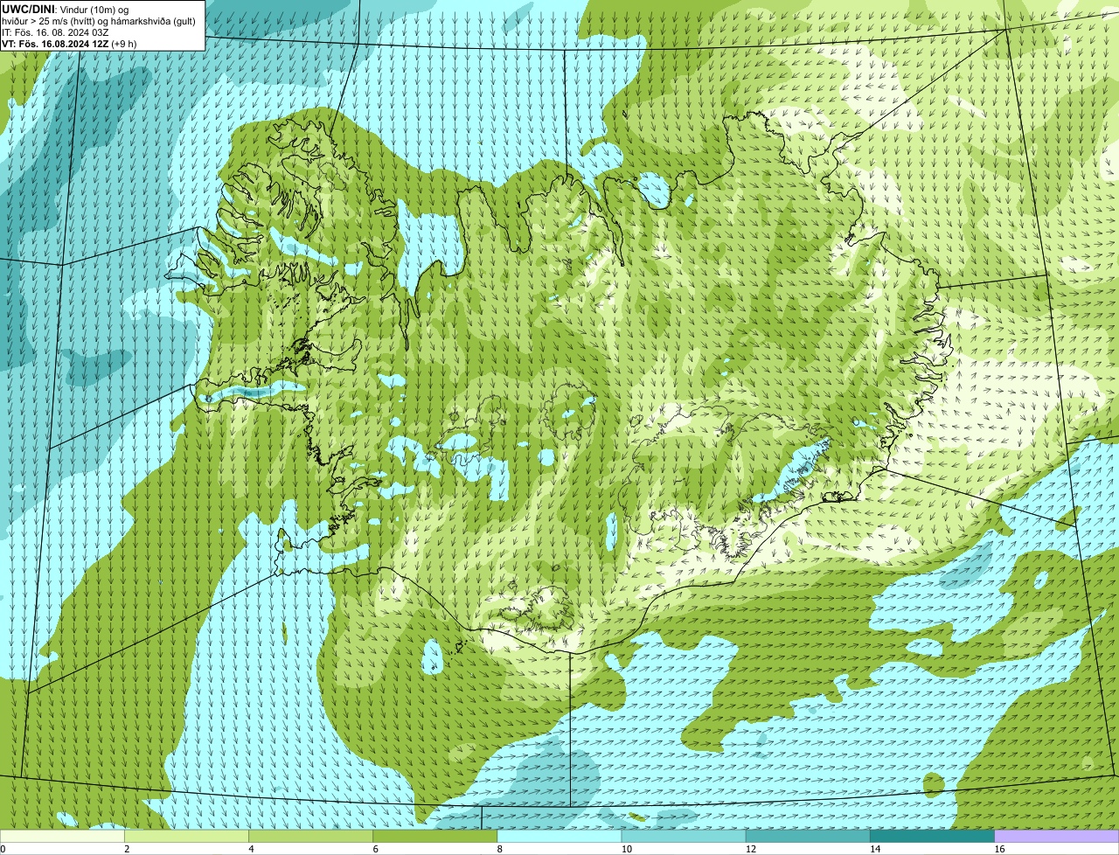Select the 6–8 m/s olive green legend swatch
Screen dimensions: 1119x855
click(435, 837)
